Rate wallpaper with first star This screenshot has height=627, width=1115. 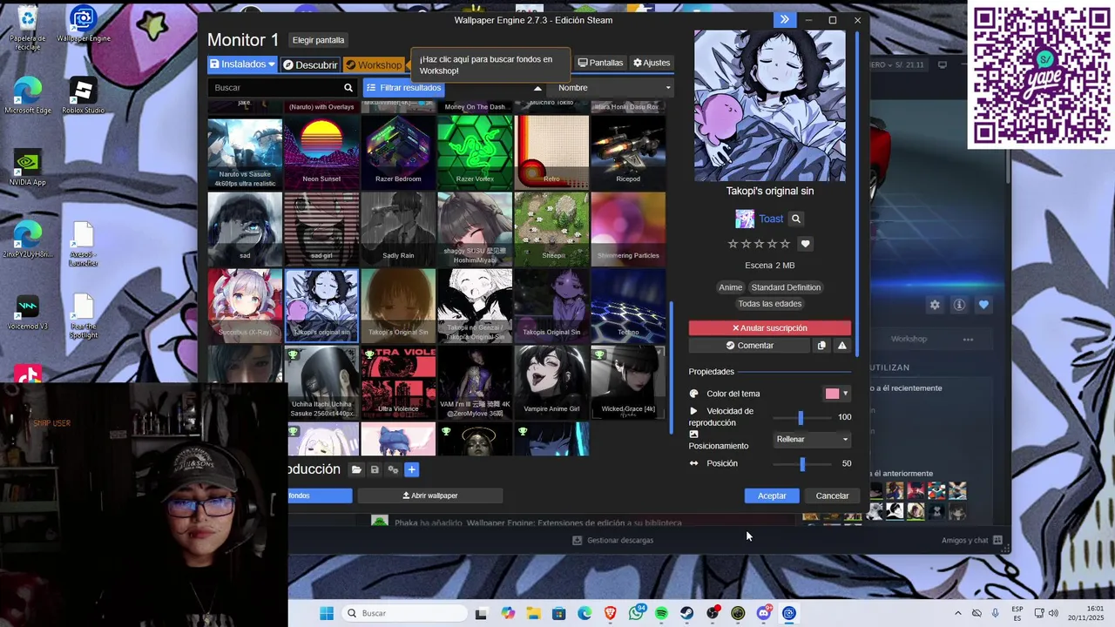coord(733,245)
